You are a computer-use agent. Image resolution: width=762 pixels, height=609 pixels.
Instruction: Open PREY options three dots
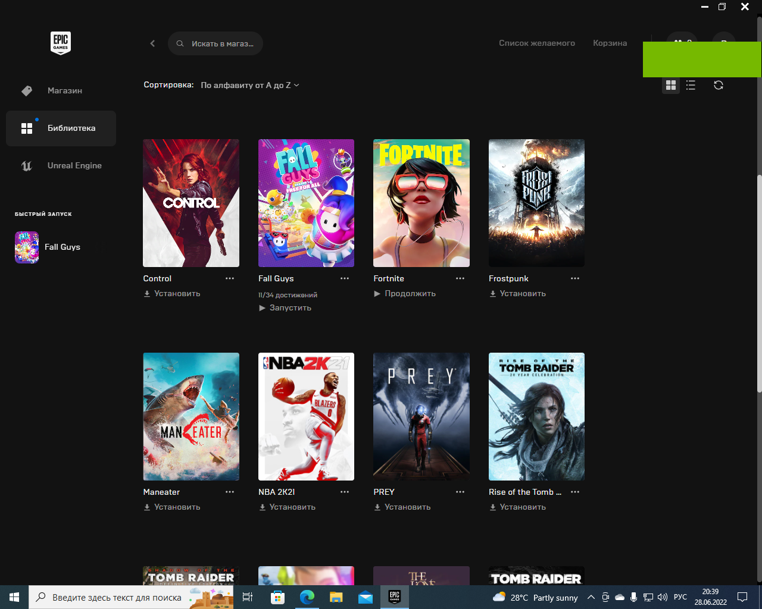click(460, 492)
